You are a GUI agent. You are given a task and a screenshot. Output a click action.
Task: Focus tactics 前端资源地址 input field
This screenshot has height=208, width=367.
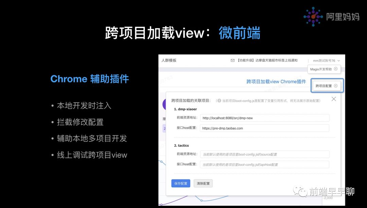pyautogui.click(x=264, y=154)
